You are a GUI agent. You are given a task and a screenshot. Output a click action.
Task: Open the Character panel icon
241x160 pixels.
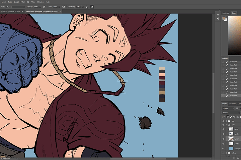pyautogui.click(x=218, y=15)
